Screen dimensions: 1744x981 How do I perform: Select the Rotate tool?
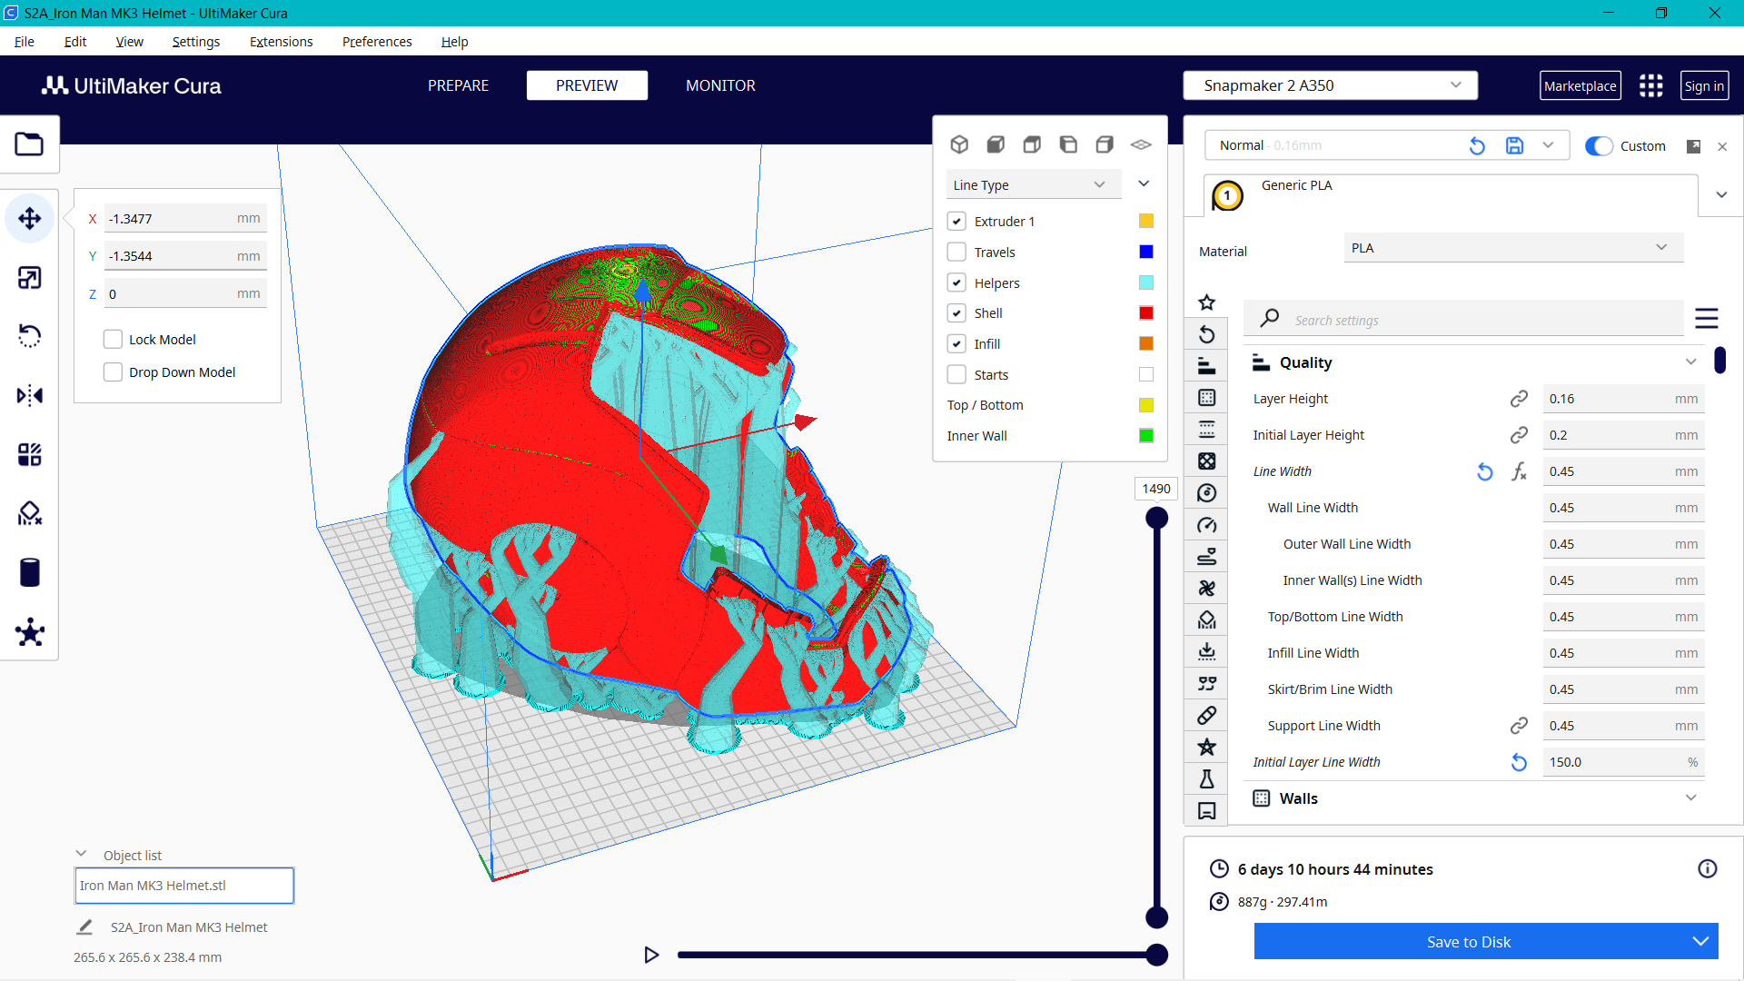[30, 336]
